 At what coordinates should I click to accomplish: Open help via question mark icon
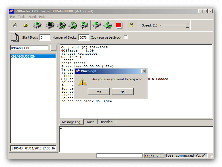coord(132,25)
